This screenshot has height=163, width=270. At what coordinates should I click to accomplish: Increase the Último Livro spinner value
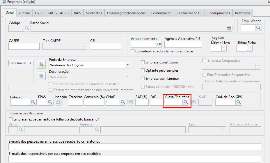tap(224, 47)
